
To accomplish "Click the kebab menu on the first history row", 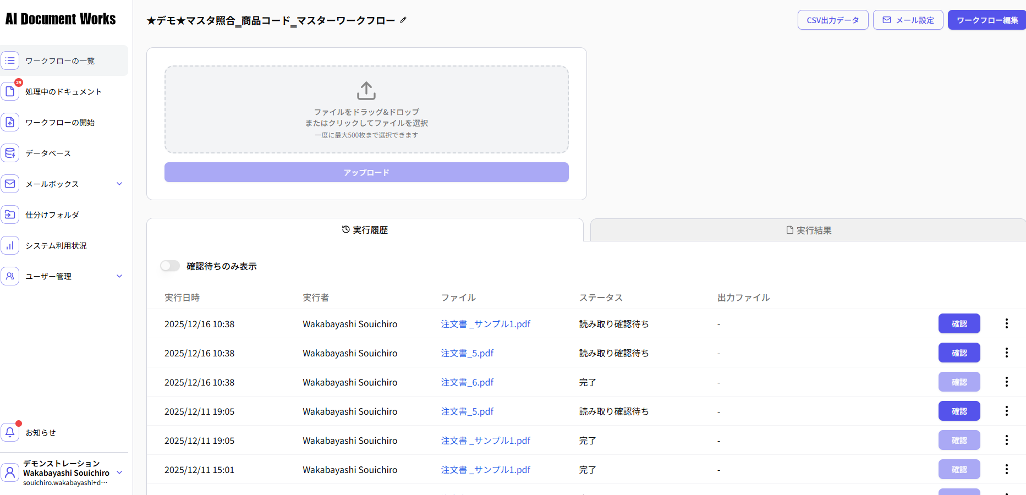I will point(1006,323).
